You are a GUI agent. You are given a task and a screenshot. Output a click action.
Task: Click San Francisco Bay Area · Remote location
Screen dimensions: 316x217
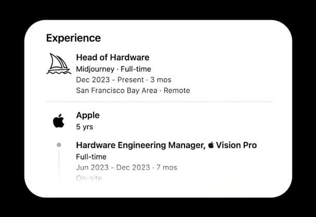coord(133,90)
